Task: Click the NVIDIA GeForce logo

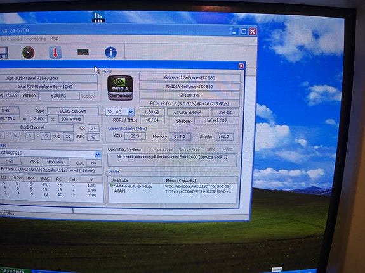Action: coord(120,88)
